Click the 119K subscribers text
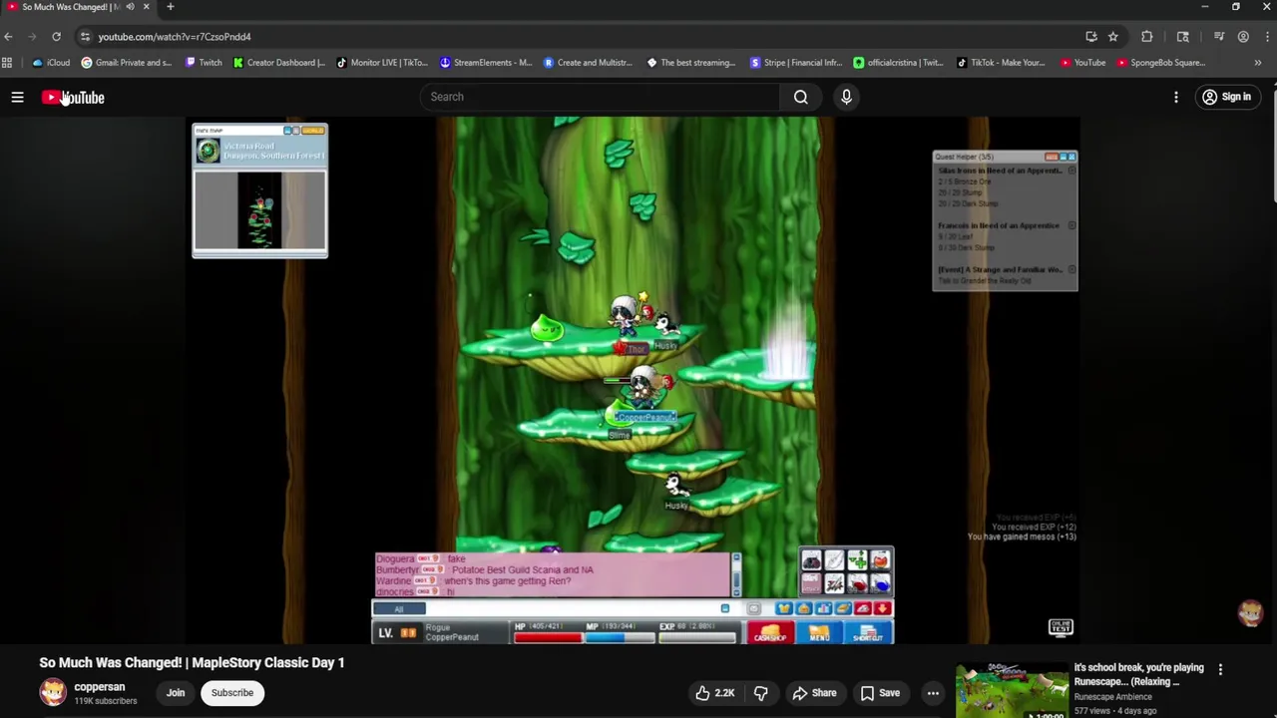1277x718 pixels. [105, 701]
